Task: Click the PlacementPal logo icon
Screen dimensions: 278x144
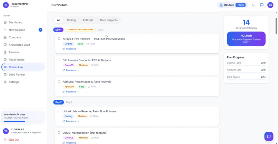Action: point(6,5)
